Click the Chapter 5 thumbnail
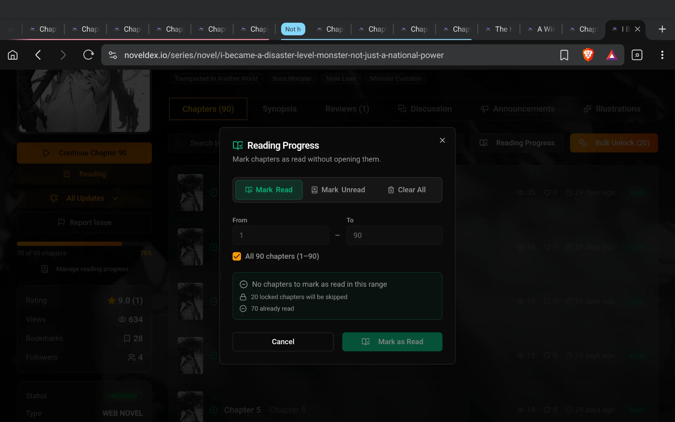The width and height of the screenshot is (675, 422). coord(190,407)
